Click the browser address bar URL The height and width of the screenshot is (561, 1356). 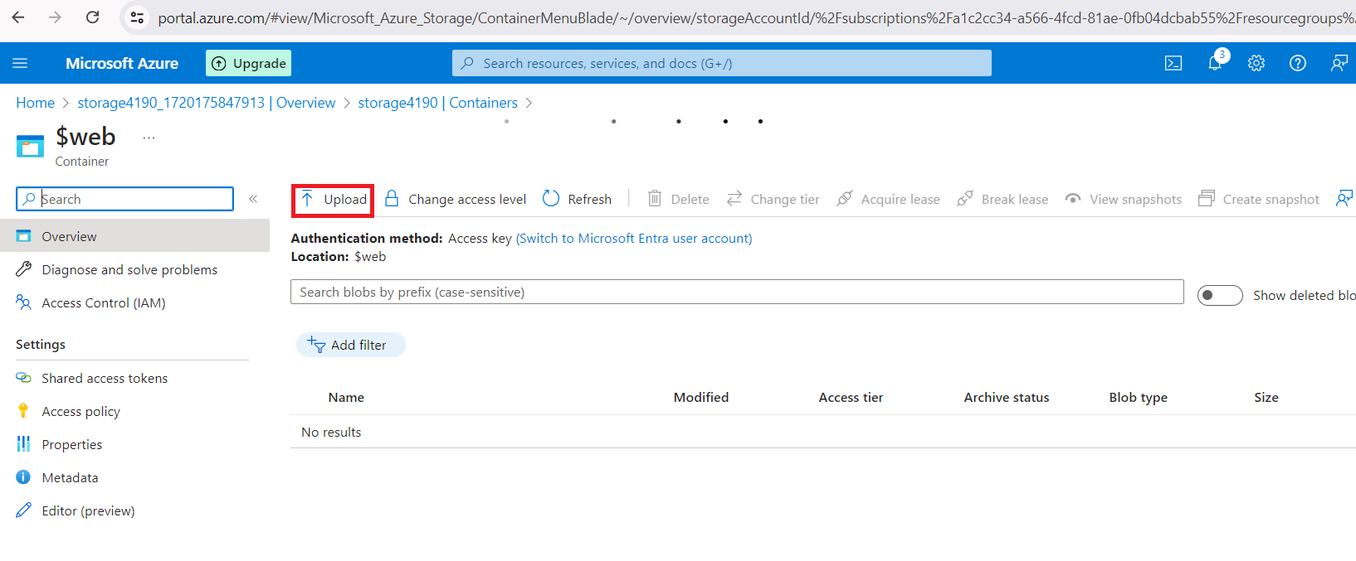(x=755, y=17)
